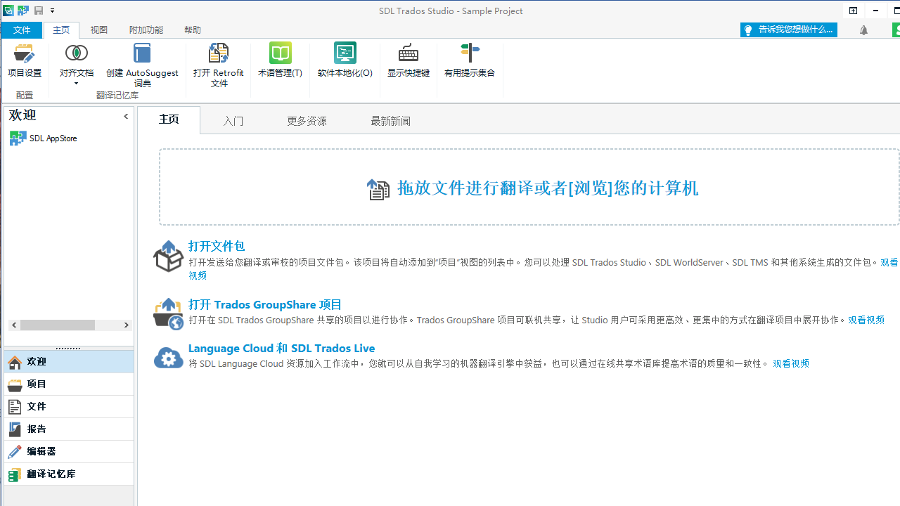The image size is (900, 506).
Task: Click the scrollbar left arrow in welcome pane
Action: coord(14,325)
